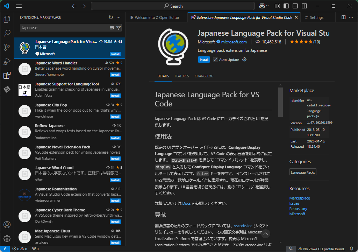
Task: Install the Japanese Language Pack extension
Action: (204, 59)
